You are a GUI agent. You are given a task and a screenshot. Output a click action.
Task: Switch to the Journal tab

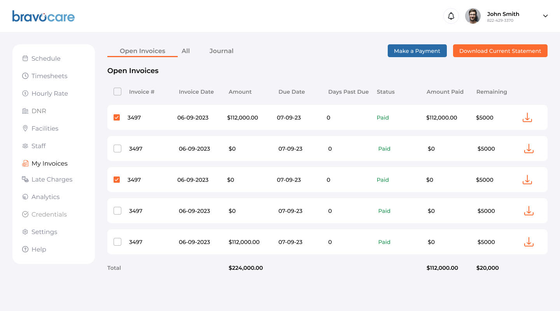(x=221, y=51)
